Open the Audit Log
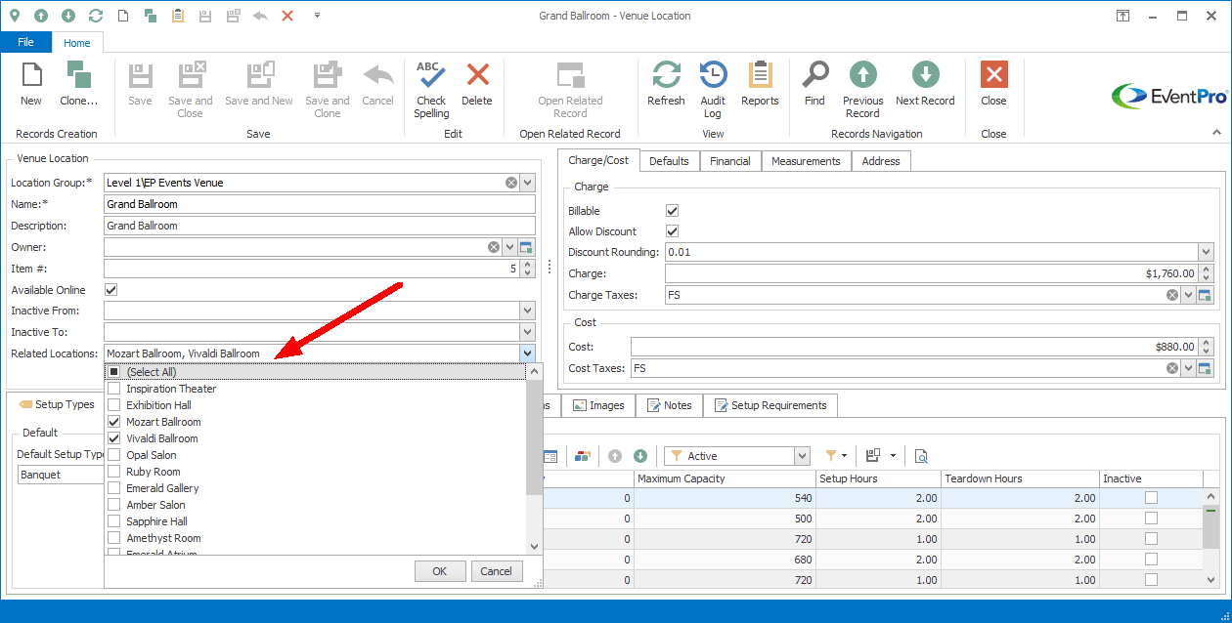The height and width of the screenshot is (623, 1232). pyautogui.click(x=713, y=89)
